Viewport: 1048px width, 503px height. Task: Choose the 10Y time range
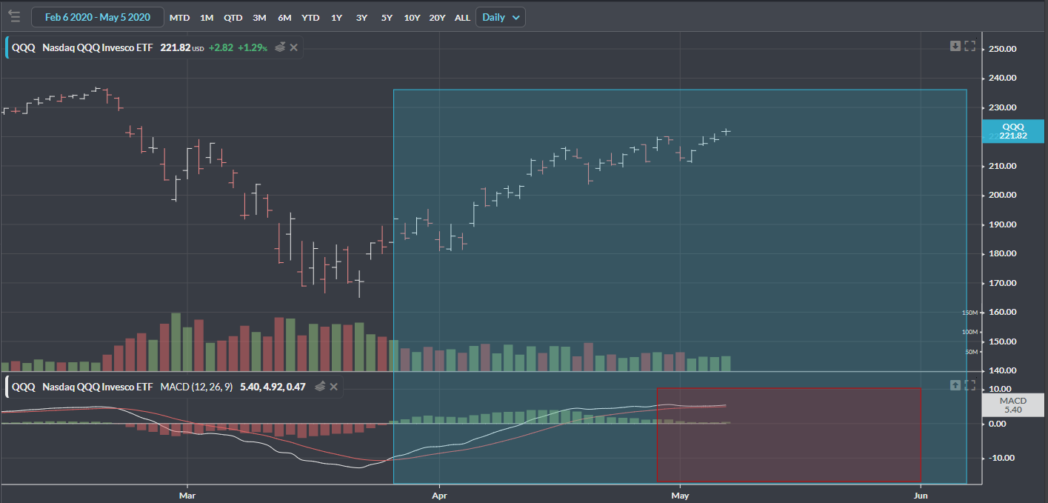[412, 17]
